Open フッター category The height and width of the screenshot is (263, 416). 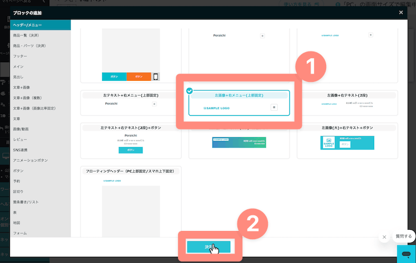tap(40, 56)
